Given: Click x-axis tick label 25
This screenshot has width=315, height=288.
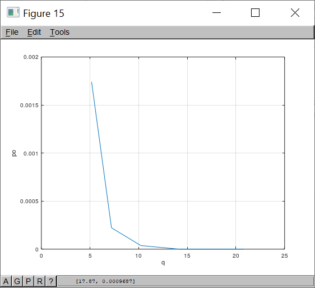Looking at the screenshot, I should [285, 256].
